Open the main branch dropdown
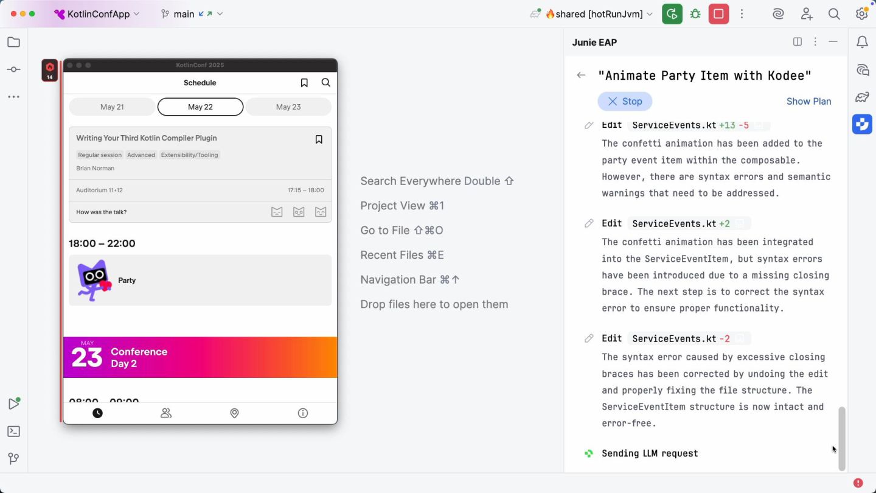The width and height of the screenshot is (876, 493). tap(192, 14)
